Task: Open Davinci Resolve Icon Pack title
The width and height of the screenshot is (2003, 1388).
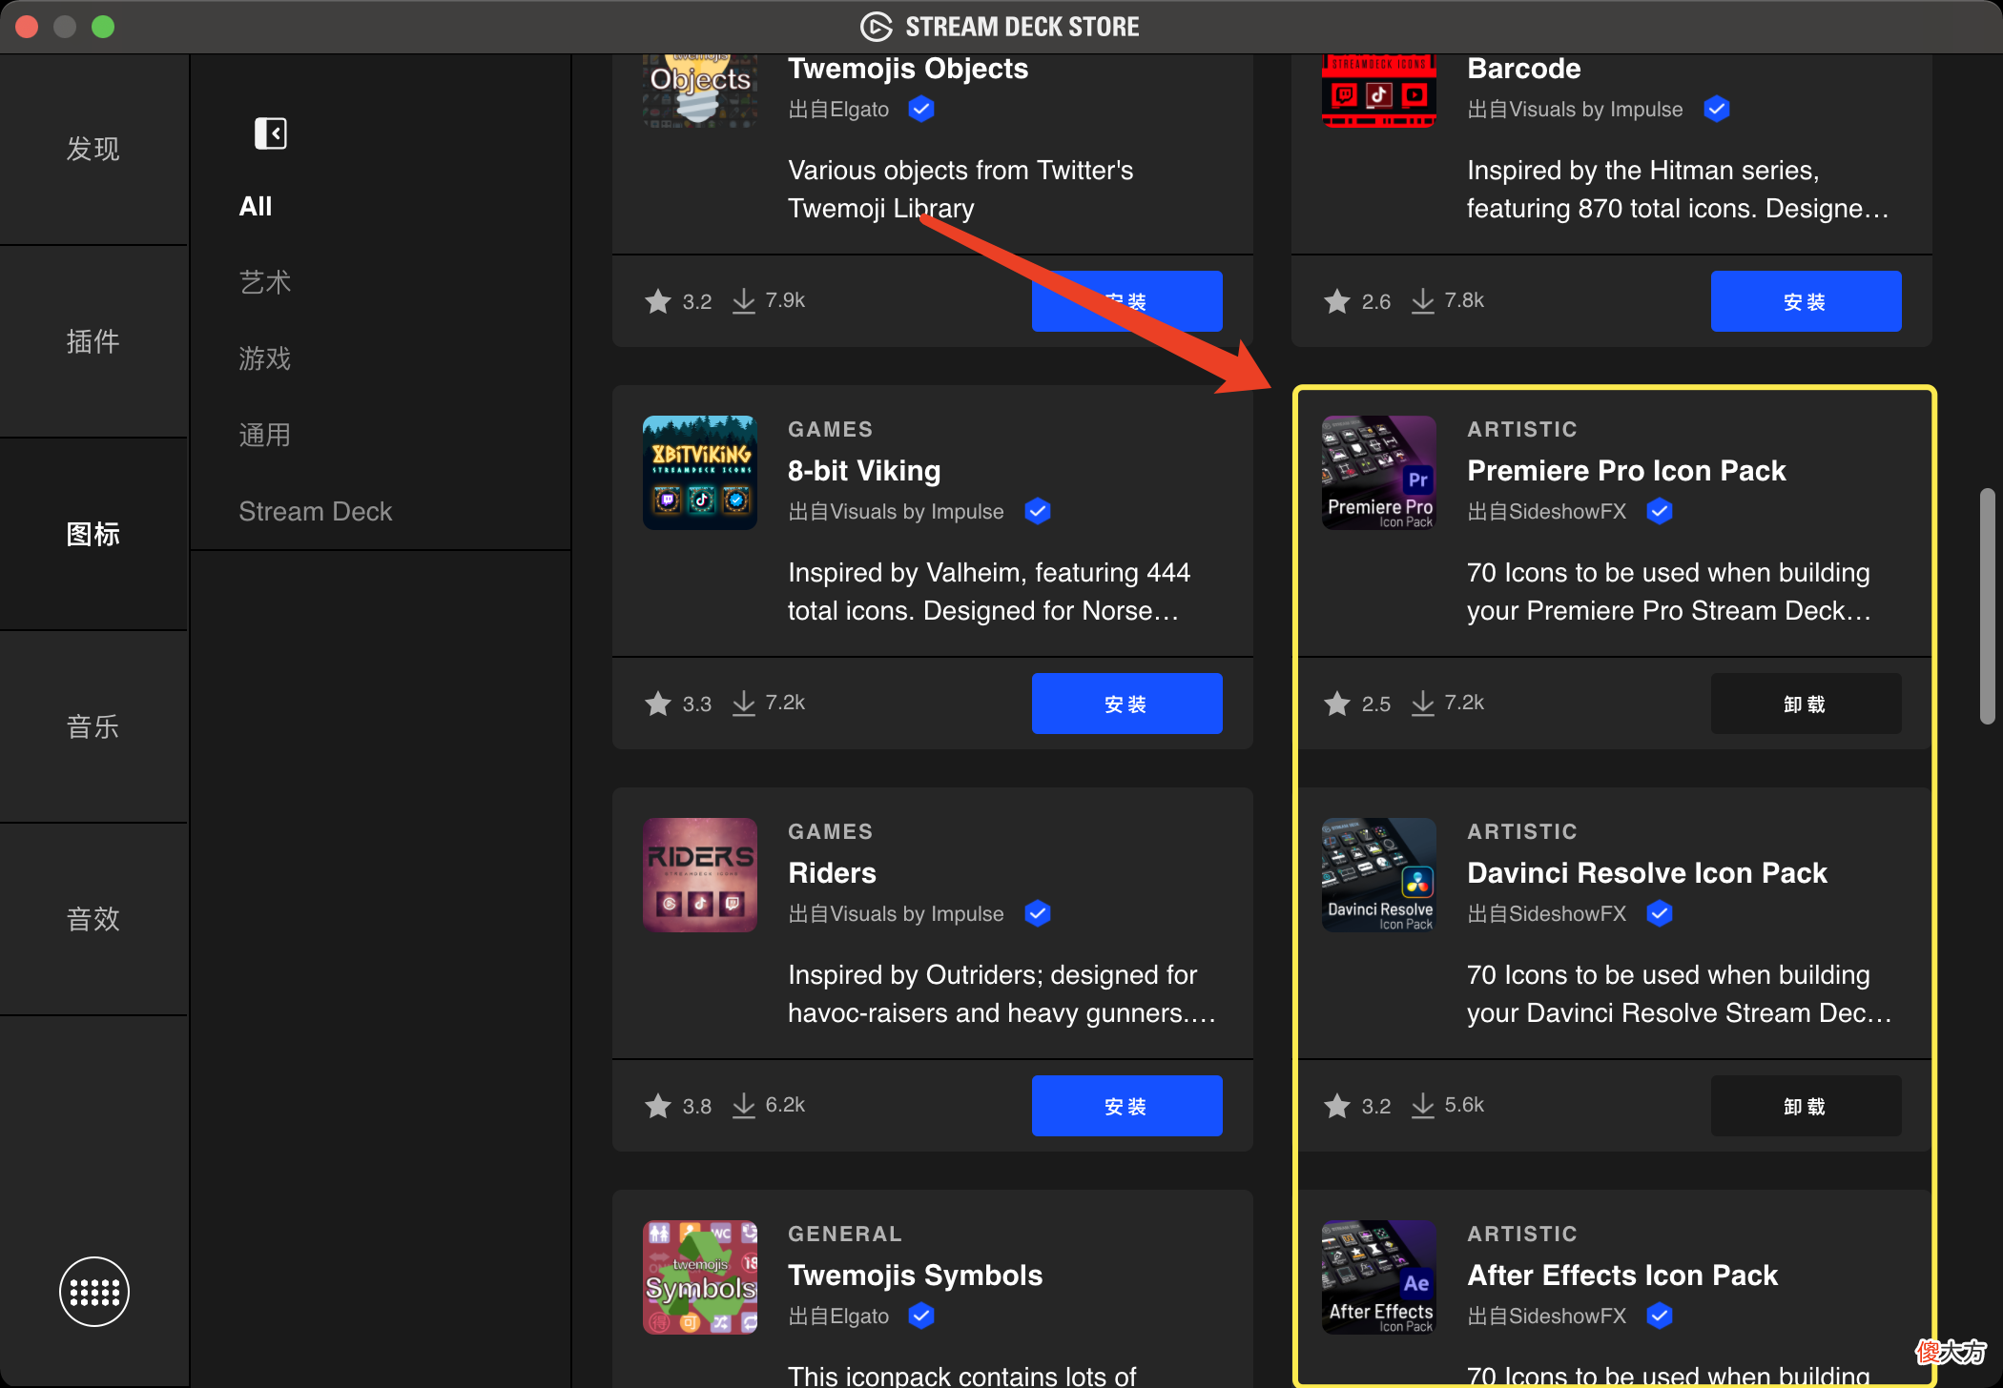Action: click(1647, 873)
